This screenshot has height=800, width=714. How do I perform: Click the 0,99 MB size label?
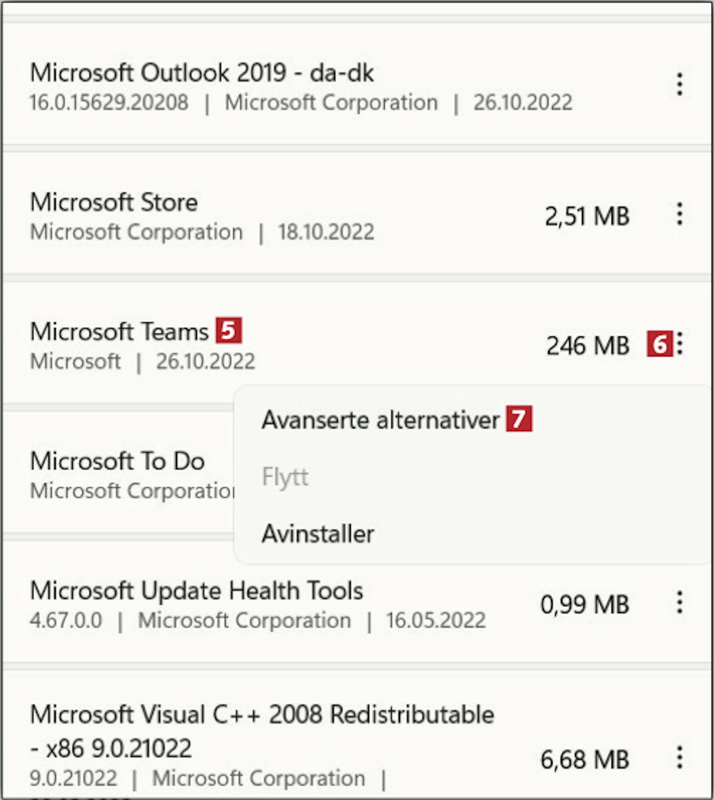585,604
